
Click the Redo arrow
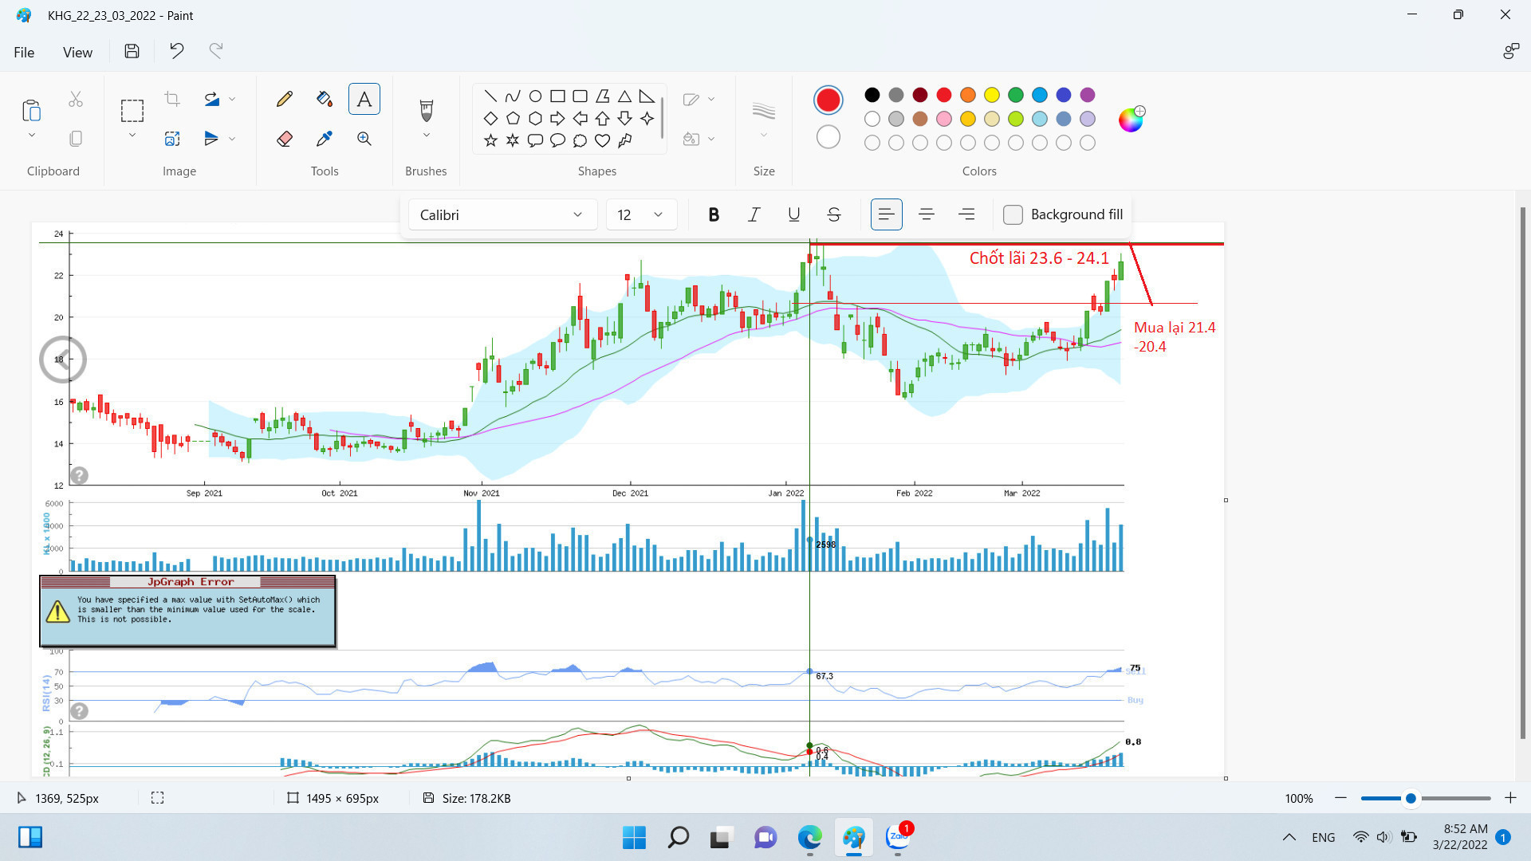pos(216,52)
